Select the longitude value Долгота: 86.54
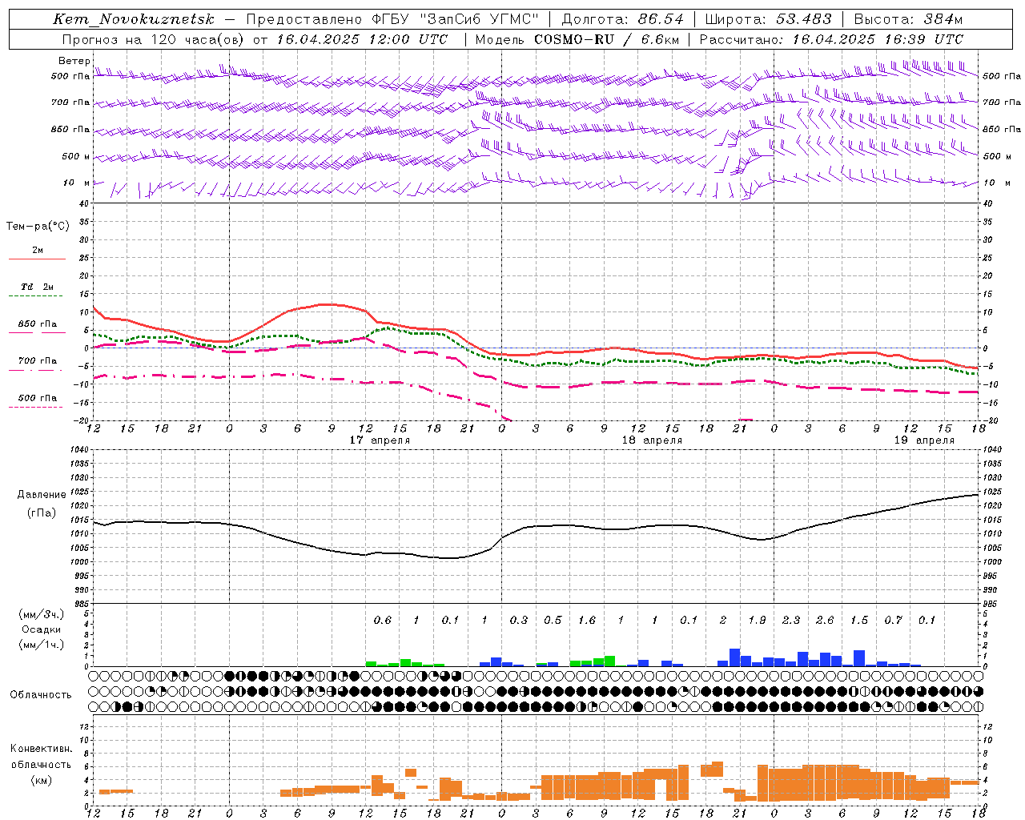This screenshot has width=1025, height=820. pyautogui.click(x=623, y=19)
